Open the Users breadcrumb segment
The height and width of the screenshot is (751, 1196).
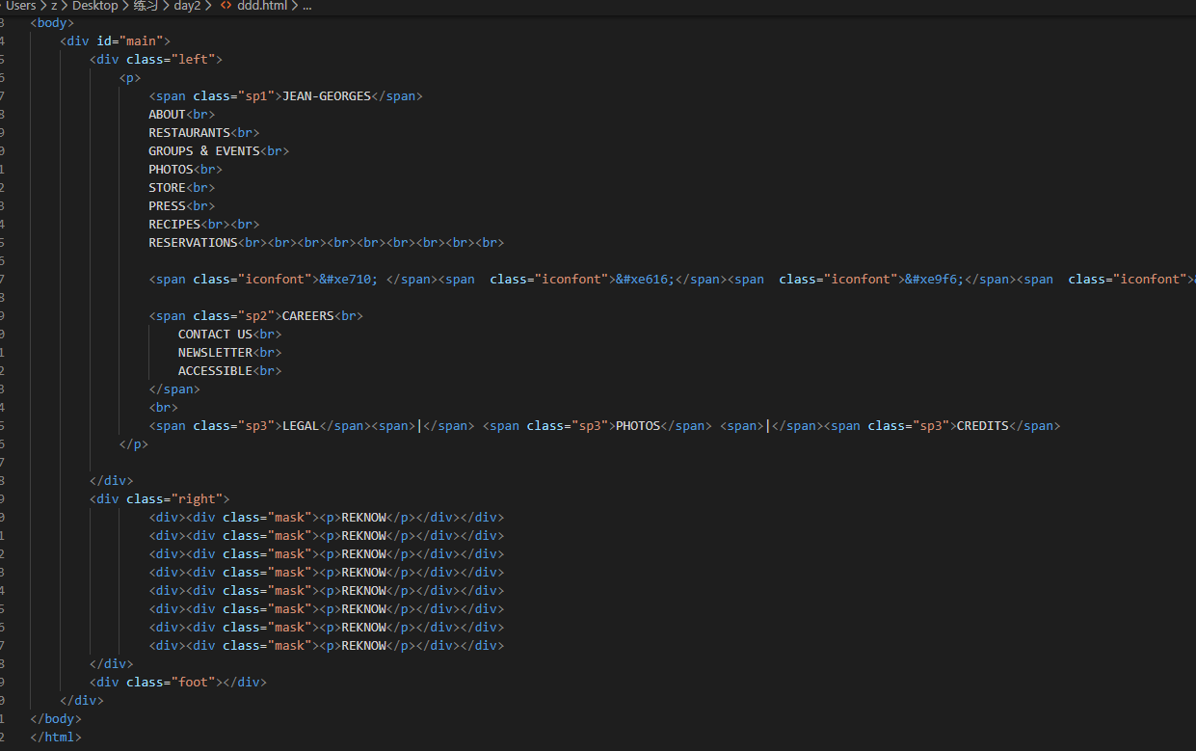20,6
